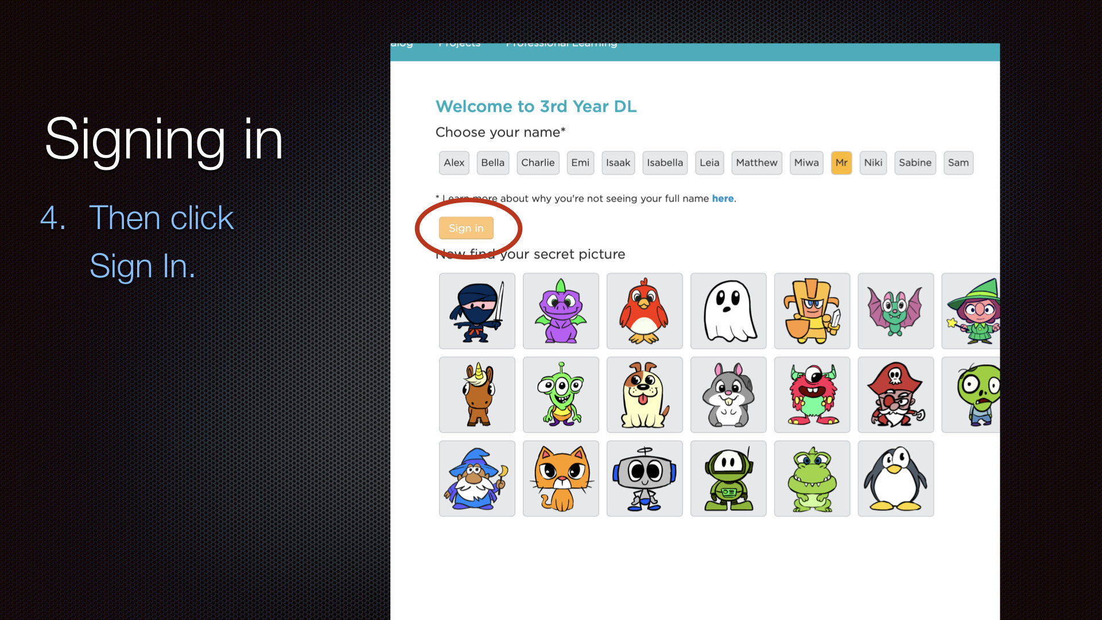Open the Professional Learning menu item
Image resolution: width=1102 pixels, height=620 pixels.
pyautogui.click(x=561, y=44)
